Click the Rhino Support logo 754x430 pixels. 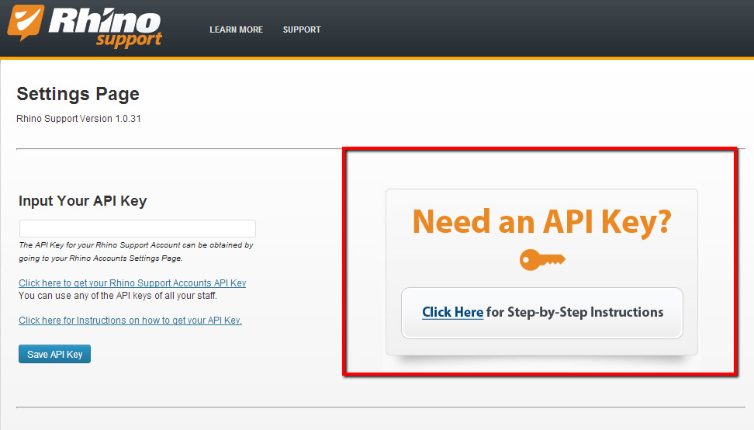click(x=85, y=26)
